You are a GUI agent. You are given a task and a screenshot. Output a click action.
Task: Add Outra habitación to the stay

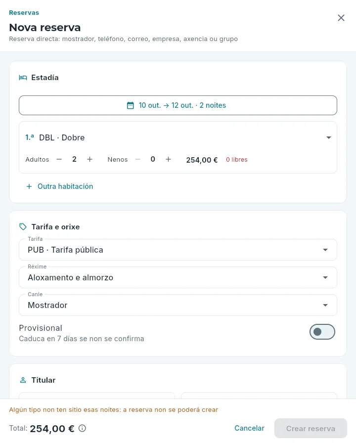click(x=60, y=186)
